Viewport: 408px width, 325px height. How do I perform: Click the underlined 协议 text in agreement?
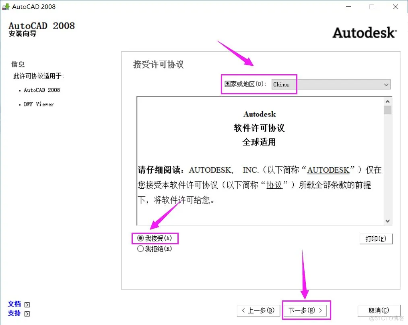click(x=274, y=185)
